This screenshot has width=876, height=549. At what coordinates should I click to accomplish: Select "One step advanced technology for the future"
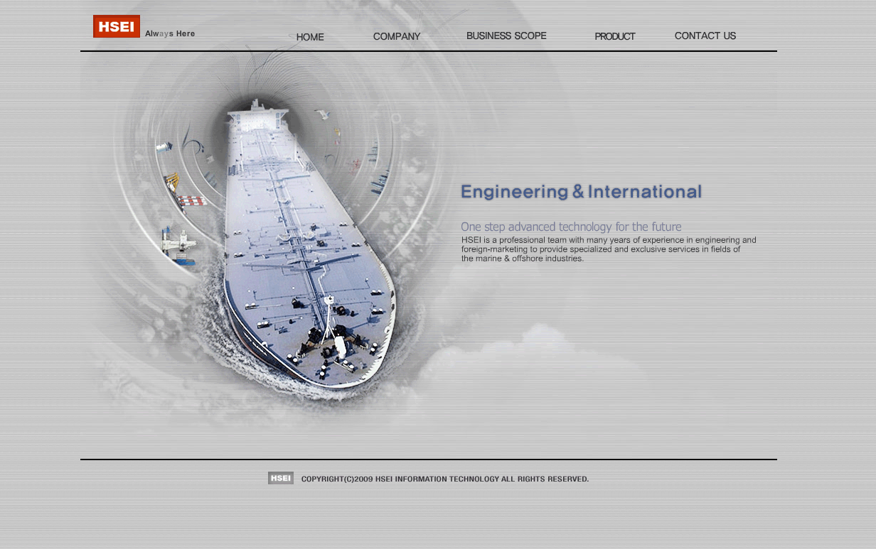571,227
